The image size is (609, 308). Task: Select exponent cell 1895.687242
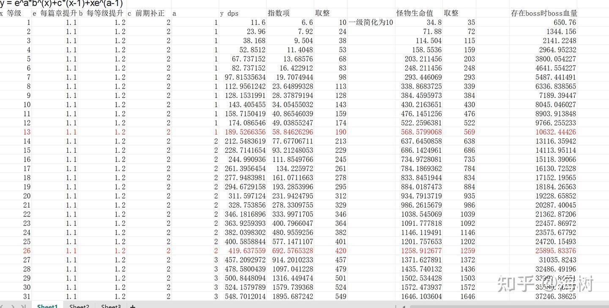[290, 296]
